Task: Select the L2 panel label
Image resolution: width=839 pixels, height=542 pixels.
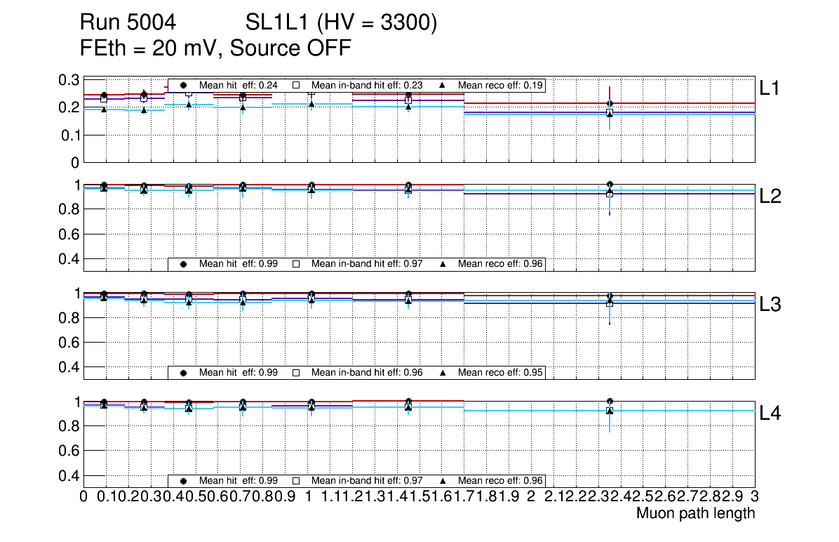Action: [770, 197]
